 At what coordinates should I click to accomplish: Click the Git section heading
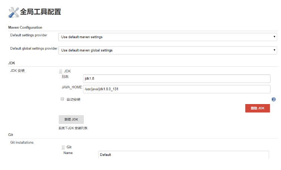[x=11, y=135]
